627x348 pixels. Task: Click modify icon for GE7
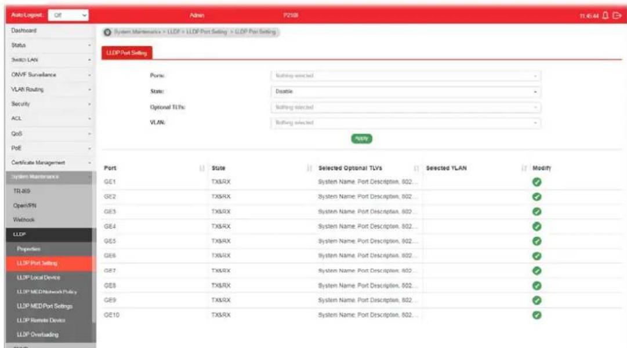point(537,270)
